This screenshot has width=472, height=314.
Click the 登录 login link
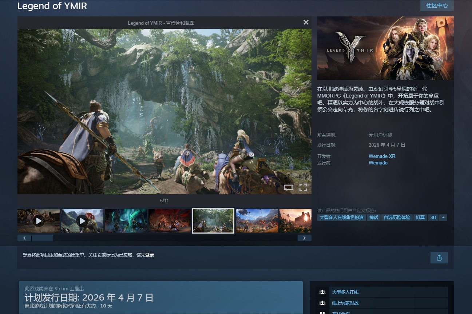150,255
